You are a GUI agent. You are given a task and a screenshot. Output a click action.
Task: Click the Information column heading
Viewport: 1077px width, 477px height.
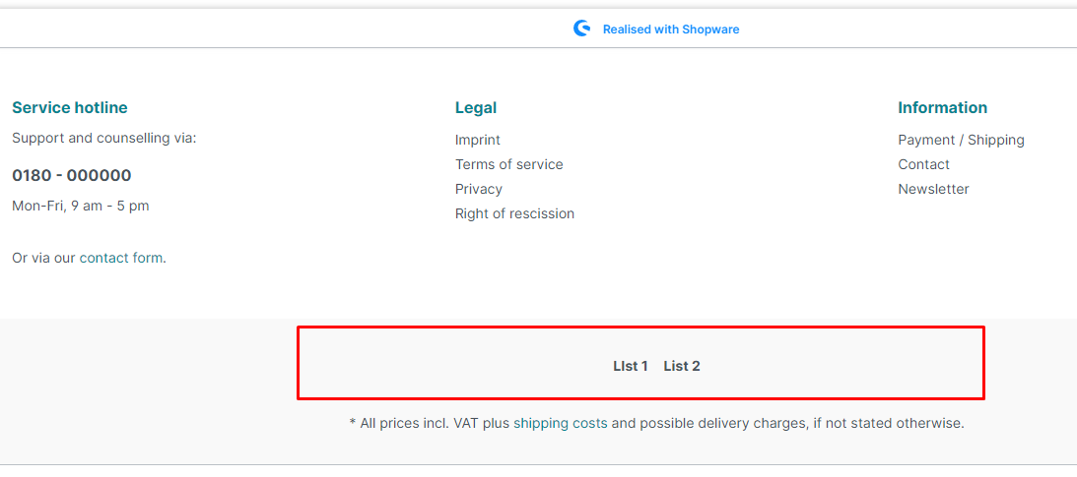coord(942,107)
